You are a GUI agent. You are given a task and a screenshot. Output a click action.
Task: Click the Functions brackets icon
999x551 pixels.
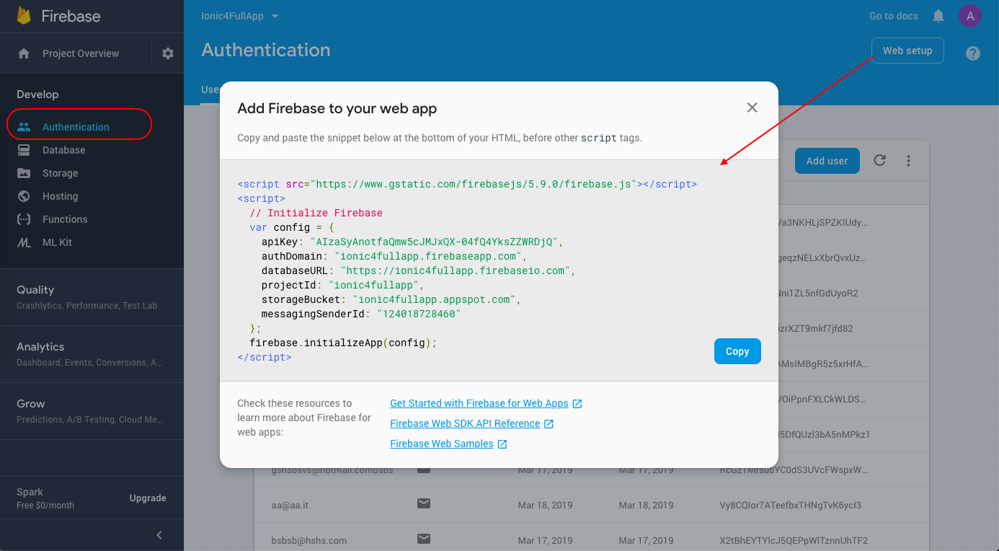point(24,219)
